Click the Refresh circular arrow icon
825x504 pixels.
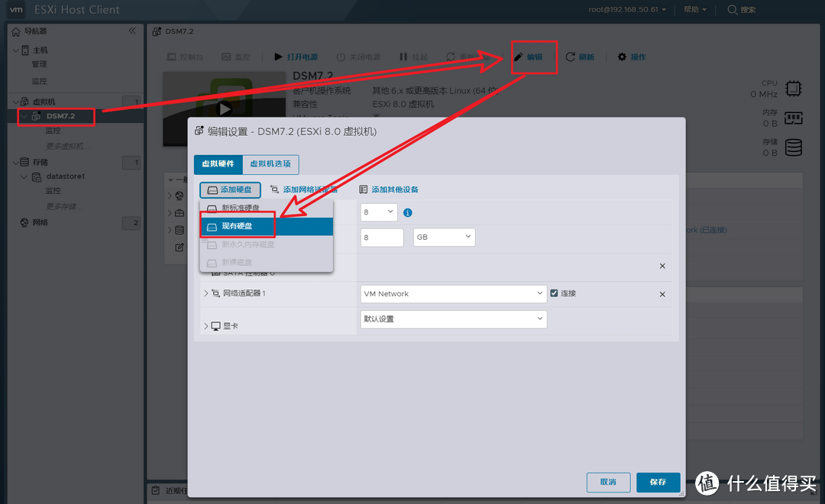pyautogui.click(x=570, y=57)
